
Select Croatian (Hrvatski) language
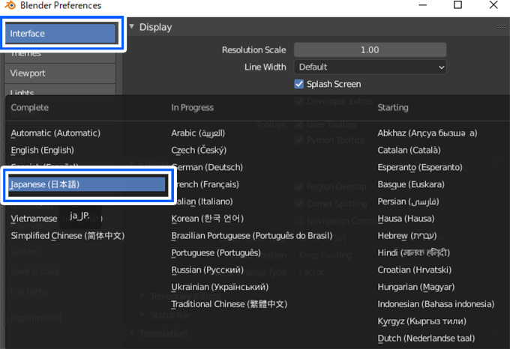[414, 270]
